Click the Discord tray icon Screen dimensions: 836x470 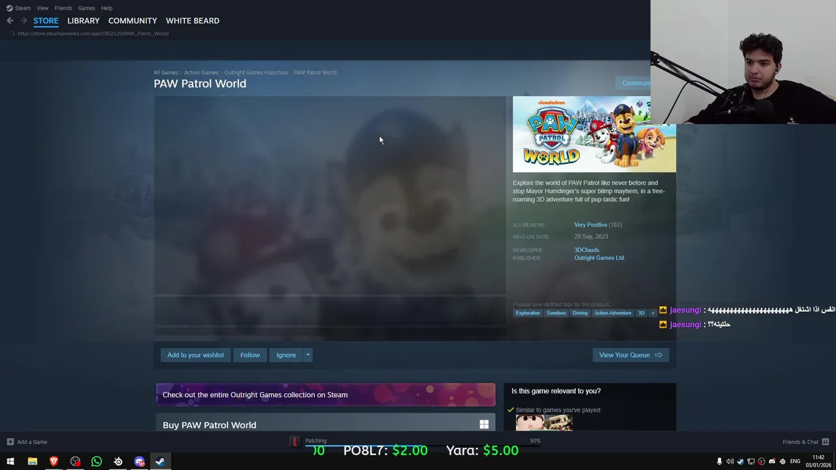[772, 462]
